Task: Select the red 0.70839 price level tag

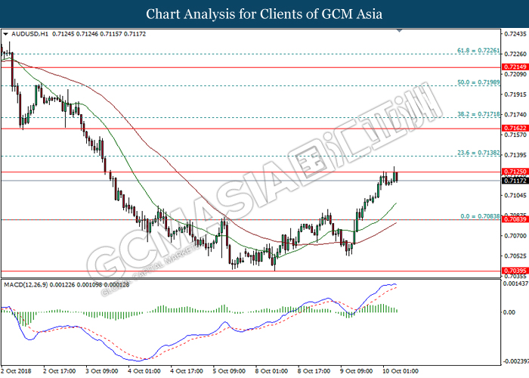Action: (515, 220)
